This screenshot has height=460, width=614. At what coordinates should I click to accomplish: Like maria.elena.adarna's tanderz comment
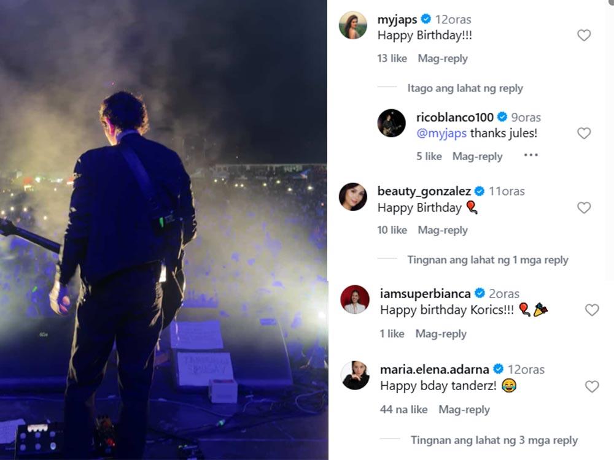(591, 386)
